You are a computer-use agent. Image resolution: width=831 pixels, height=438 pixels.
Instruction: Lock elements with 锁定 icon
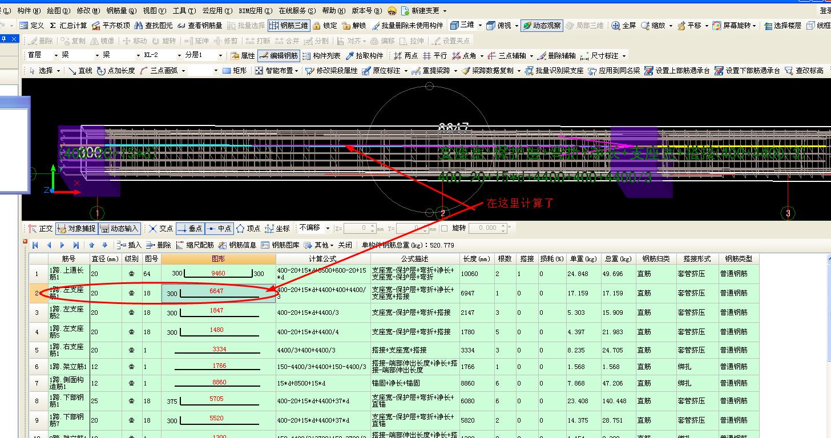325,26
